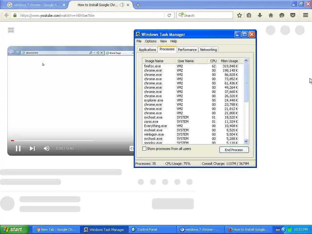Open the bookmarks list icon

tap(249, 15)
